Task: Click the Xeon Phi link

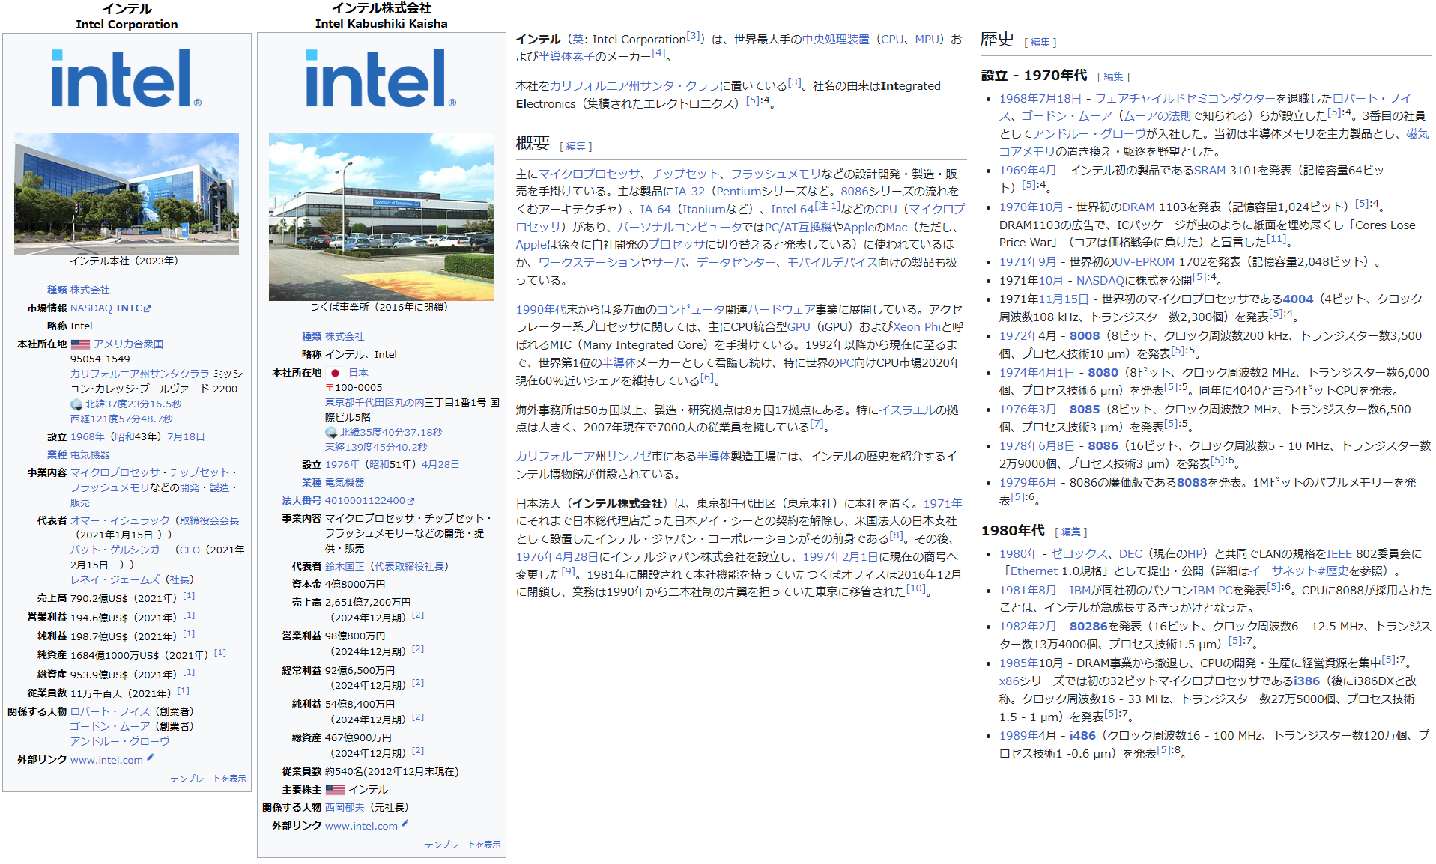Action: [x=916, y=327]
